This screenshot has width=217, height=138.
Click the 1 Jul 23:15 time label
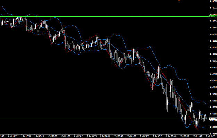click(79, 136)
